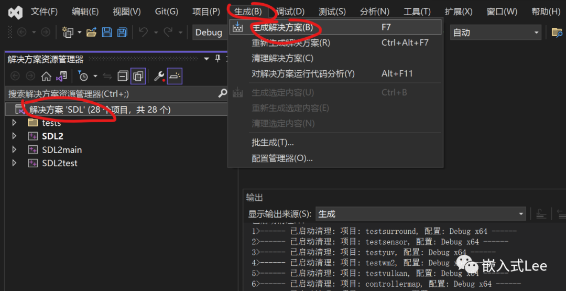
Task: Open the undo history dropdown arrow
Action: [156, 33]
